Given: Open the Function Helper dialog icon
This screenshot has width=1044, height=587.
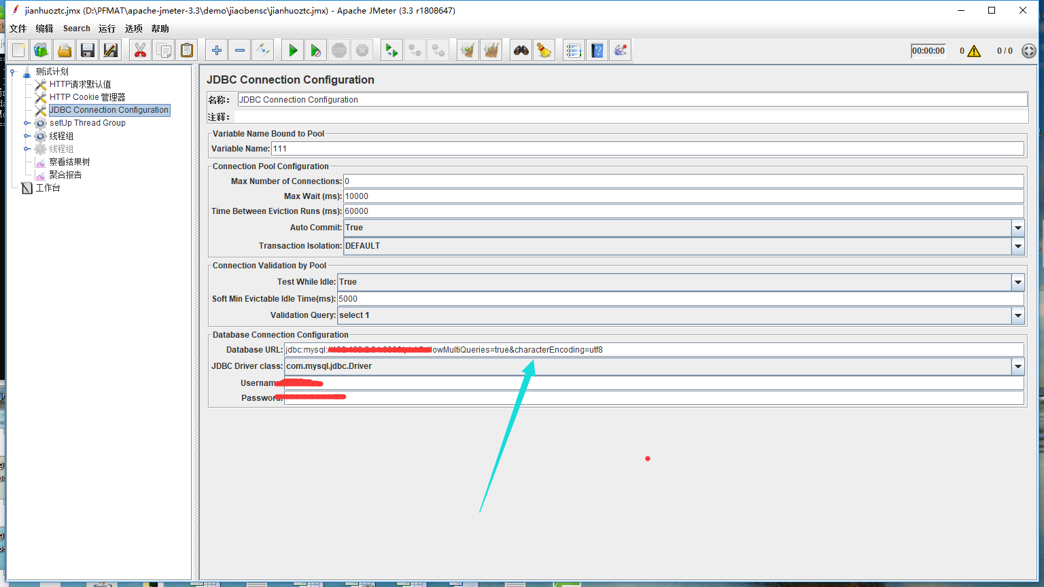Looking at the screenshot, I should 574,50.
